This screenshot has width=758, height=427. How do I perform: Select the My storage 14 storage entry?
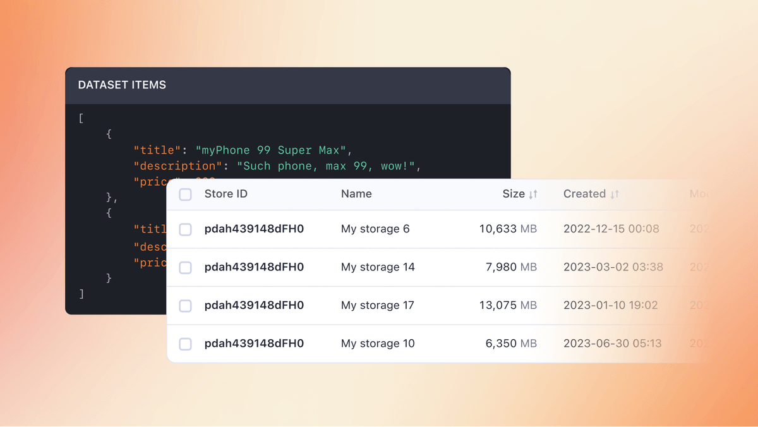[x=377, y=267]
